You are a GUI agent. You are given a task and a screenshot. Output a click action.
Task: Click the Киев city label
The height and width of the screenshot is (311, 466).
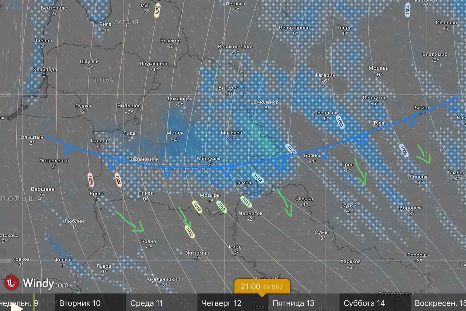coord(235,247)
